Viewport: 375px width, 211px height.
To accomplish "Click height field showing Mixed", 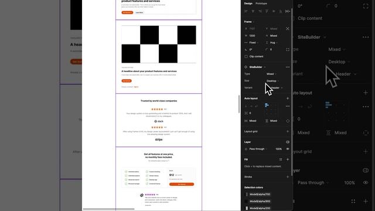I will [x=274, y=36].
